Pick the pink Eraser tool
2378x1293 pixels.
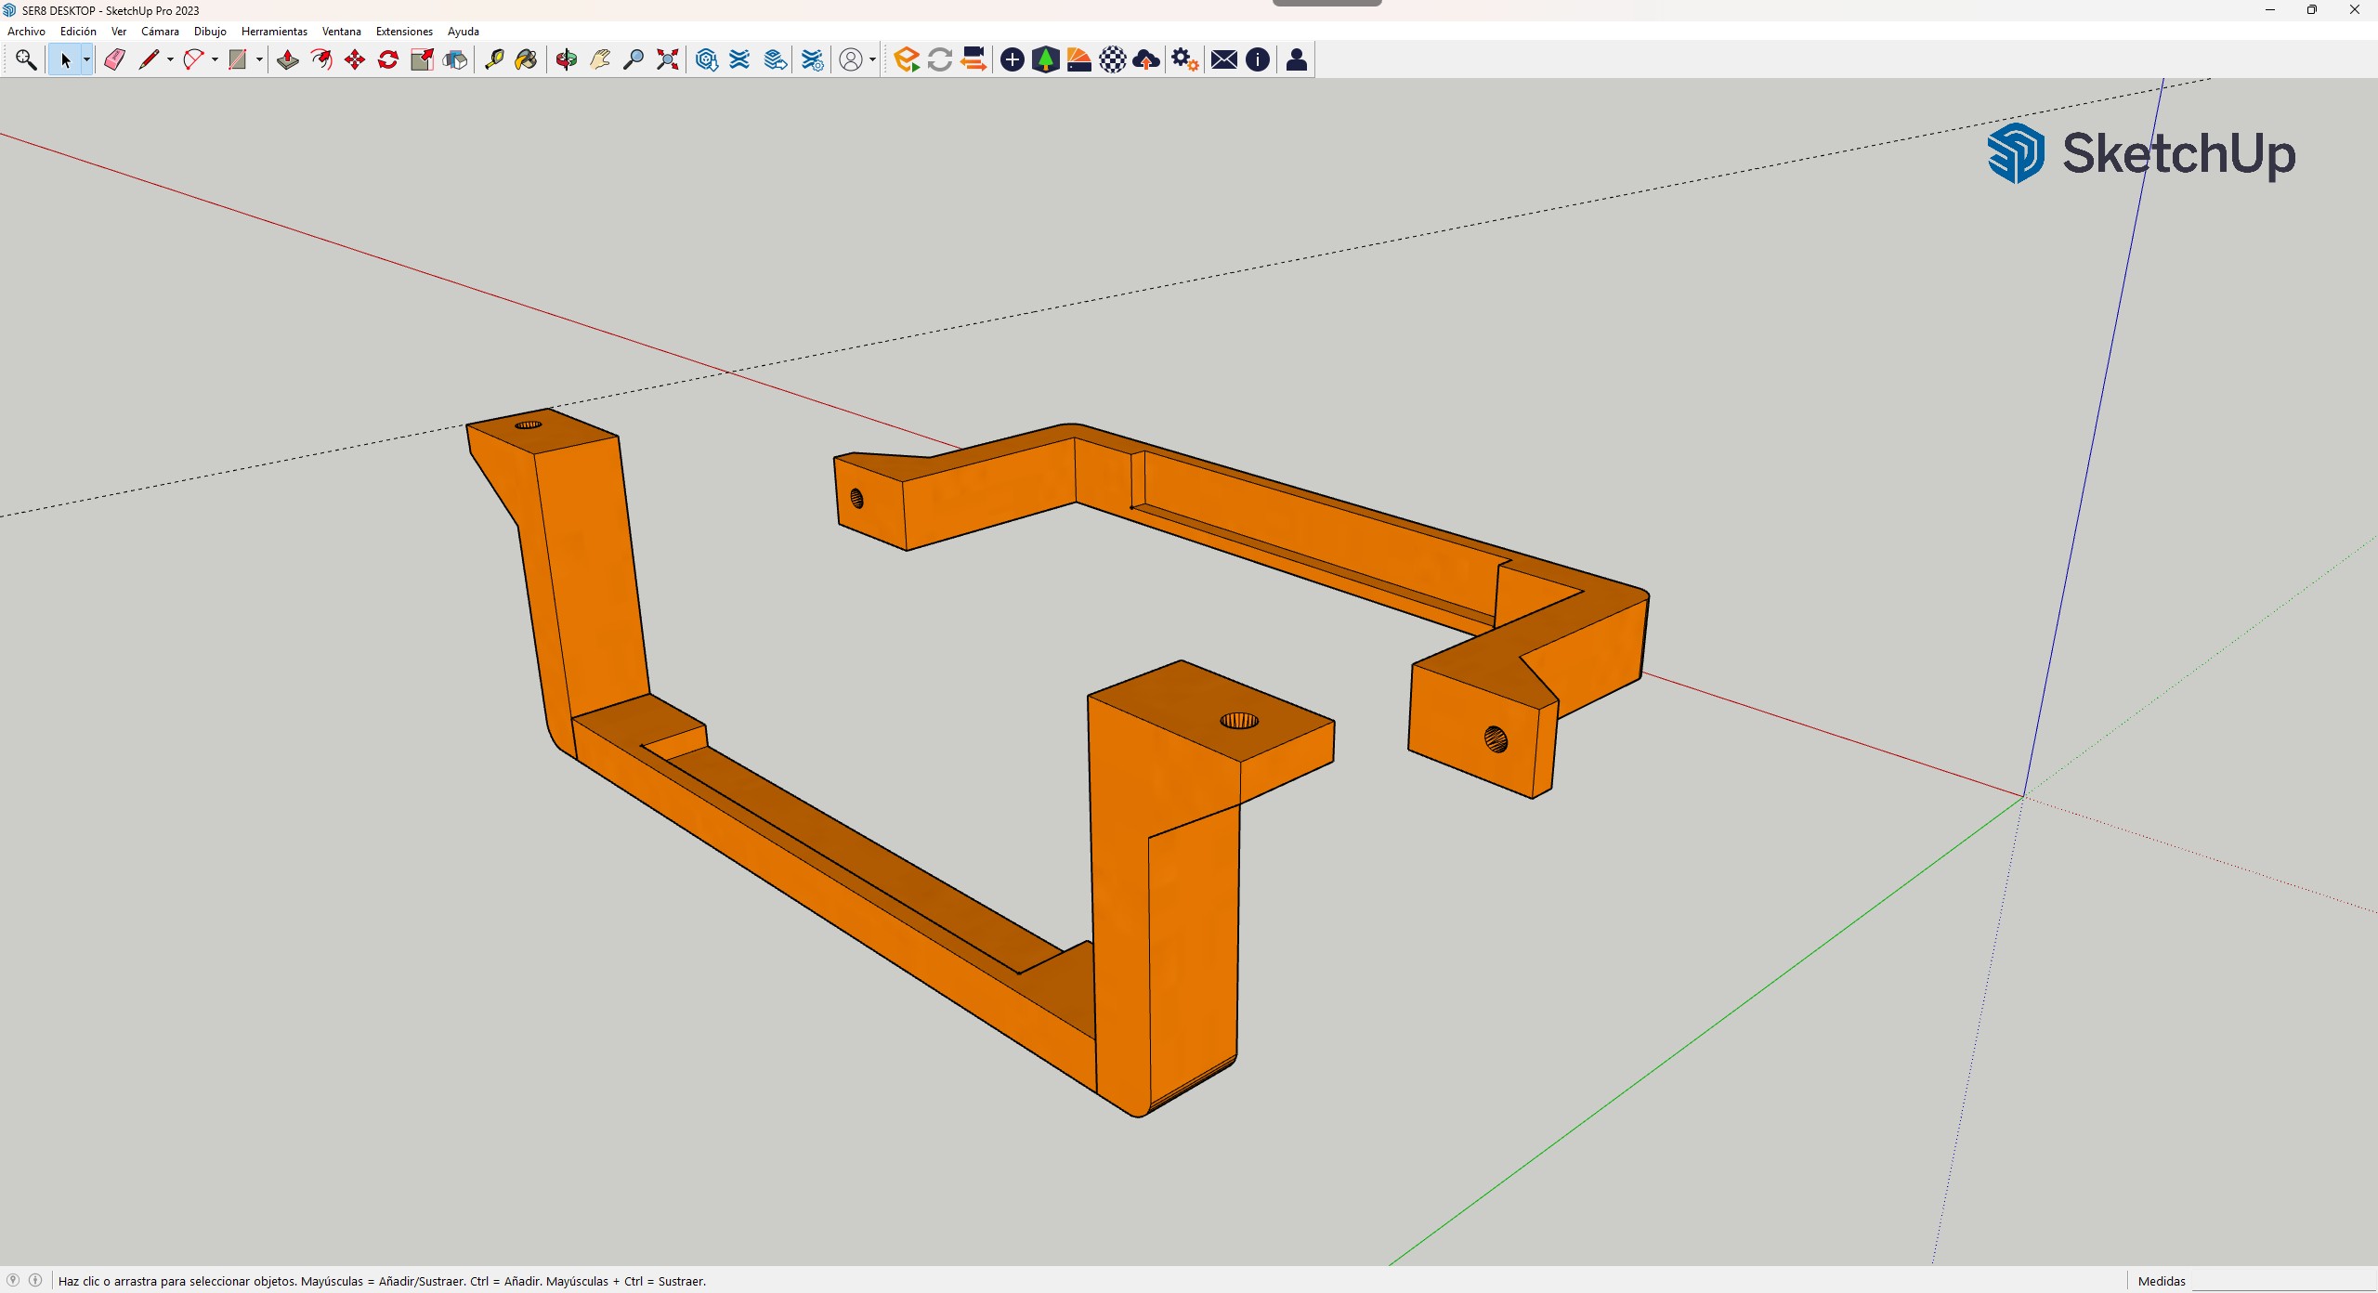click(x=114, y=60)
